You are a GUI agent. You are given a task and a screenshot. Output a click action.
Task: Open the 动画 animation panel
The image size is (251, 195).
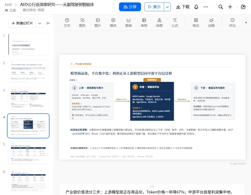(211, 23)
